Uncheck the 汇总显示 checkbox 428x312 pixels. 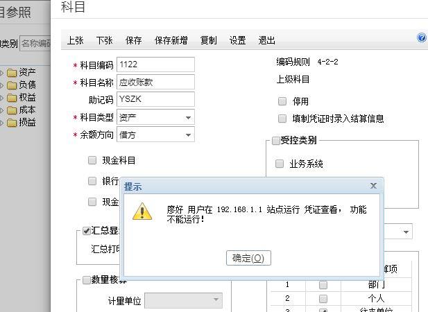click(x=87, y=231)
